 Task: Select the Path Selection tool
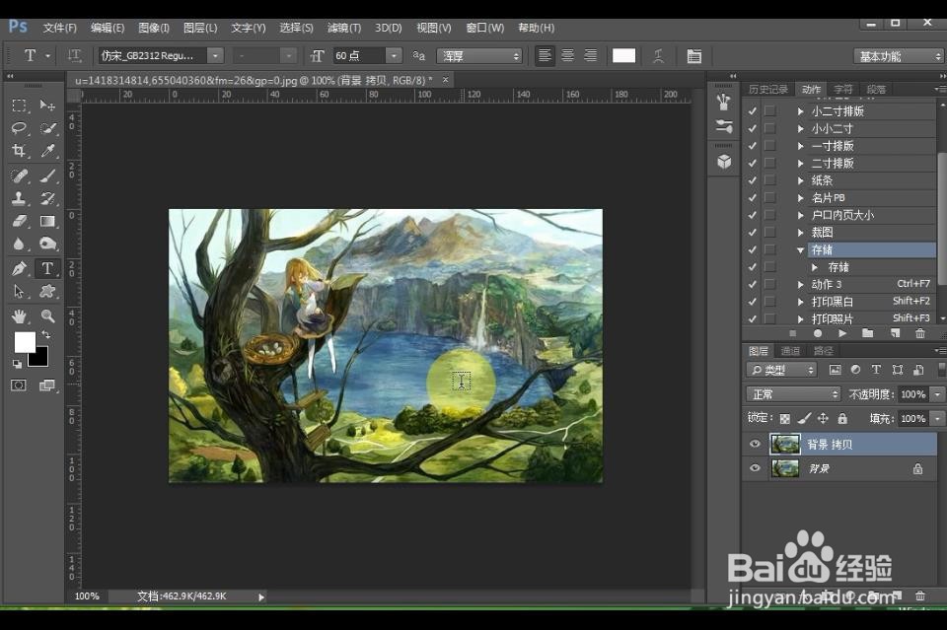pos(19,292)
